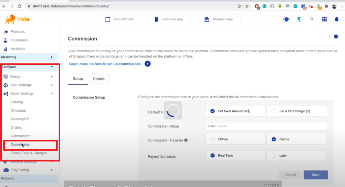Click the Yelo logo
Viewport: 345px width, 187px height.
click(x=18, y=19)
